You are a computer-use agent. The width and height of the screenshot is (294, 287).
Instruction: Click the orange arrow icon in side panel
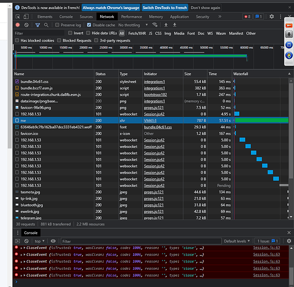[x=289, y=25]
